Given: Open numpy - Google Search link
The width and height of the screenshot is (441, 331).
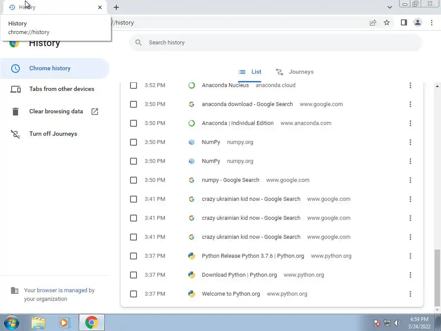Looking at the screenshot, I should [x=230, y=180].
